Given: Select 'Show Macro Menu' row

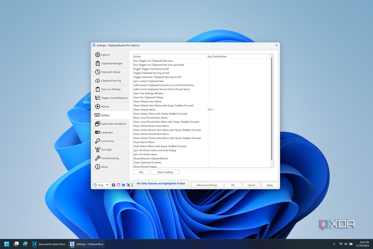Looking at the screenshot, I should coord(202,142).
